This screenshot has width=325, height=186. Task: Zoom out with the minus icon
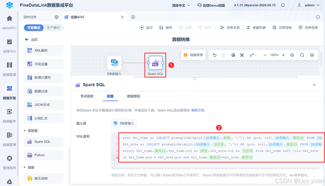click(265, 55)
